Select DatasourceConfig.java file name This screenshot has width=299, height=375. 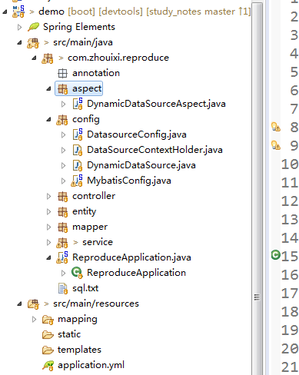pyautogui.click(x=137, y=134)
